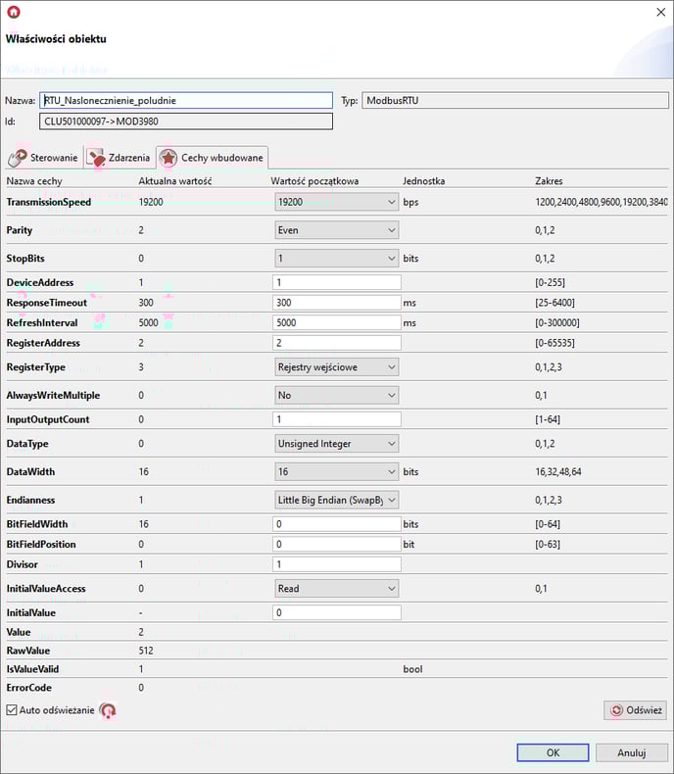The height and width of the screenshot is (774, 674).
Task: Click the Anuluj button
Action: click(631, 752)
